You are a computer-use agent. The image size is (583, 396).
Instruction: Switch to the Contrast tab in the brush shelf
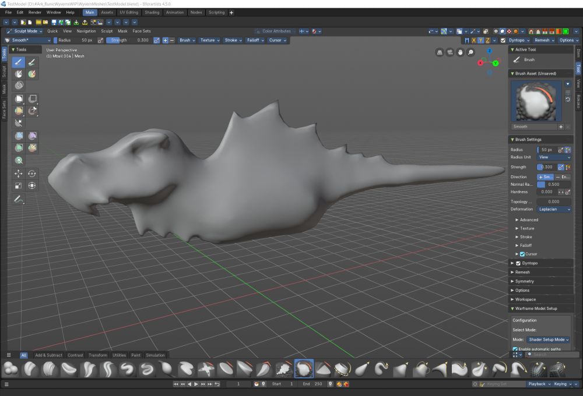coord(75,355)
